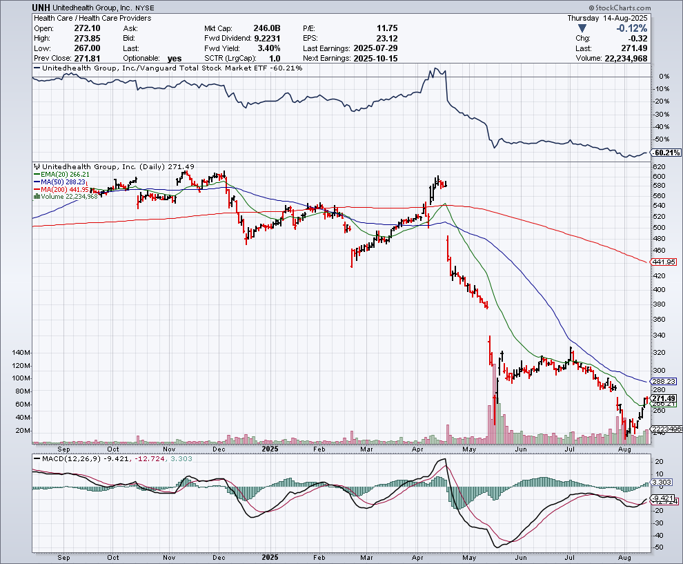Click the 288.23 MA(50) price tag
This screenshot has width=683, height=564.
(x=664, y=381)
